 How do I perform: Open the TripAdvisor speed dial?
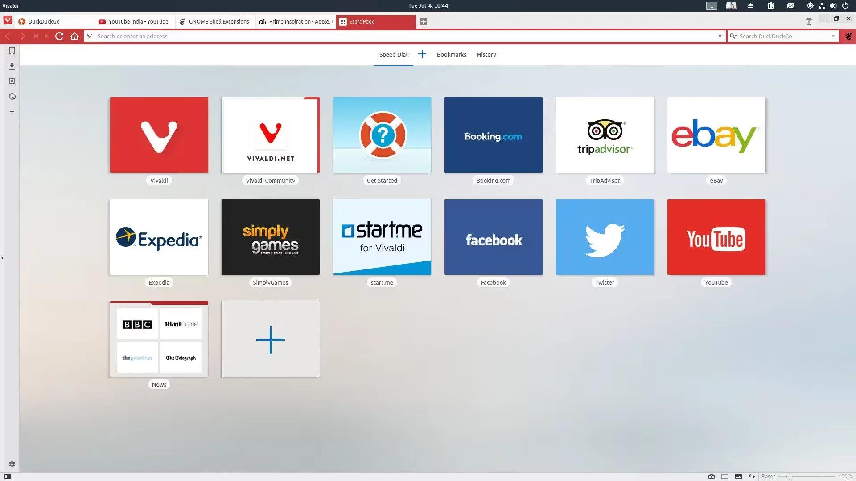tap(605, 135)
